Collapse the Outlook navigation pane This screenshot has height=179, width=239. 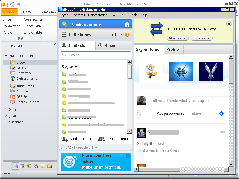coord(55,44)
